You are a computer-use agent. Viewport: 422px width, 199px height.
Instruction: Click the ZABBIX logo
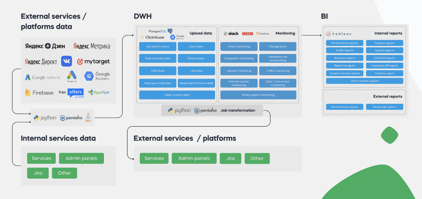coord(248,34)
